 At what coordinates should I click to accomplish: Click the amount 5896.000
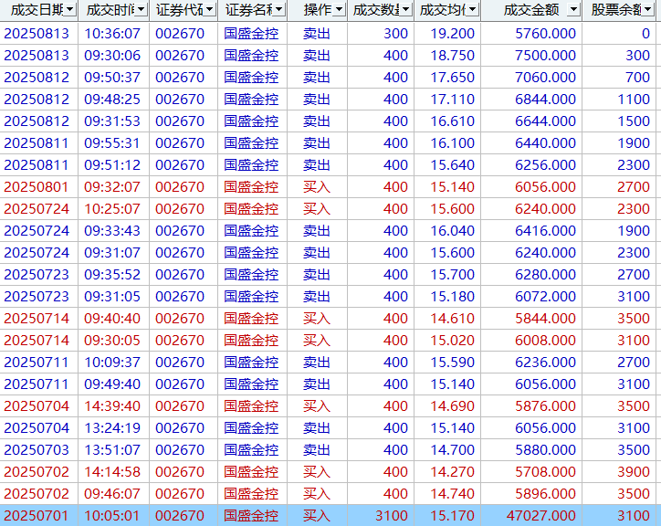point(545,494)
